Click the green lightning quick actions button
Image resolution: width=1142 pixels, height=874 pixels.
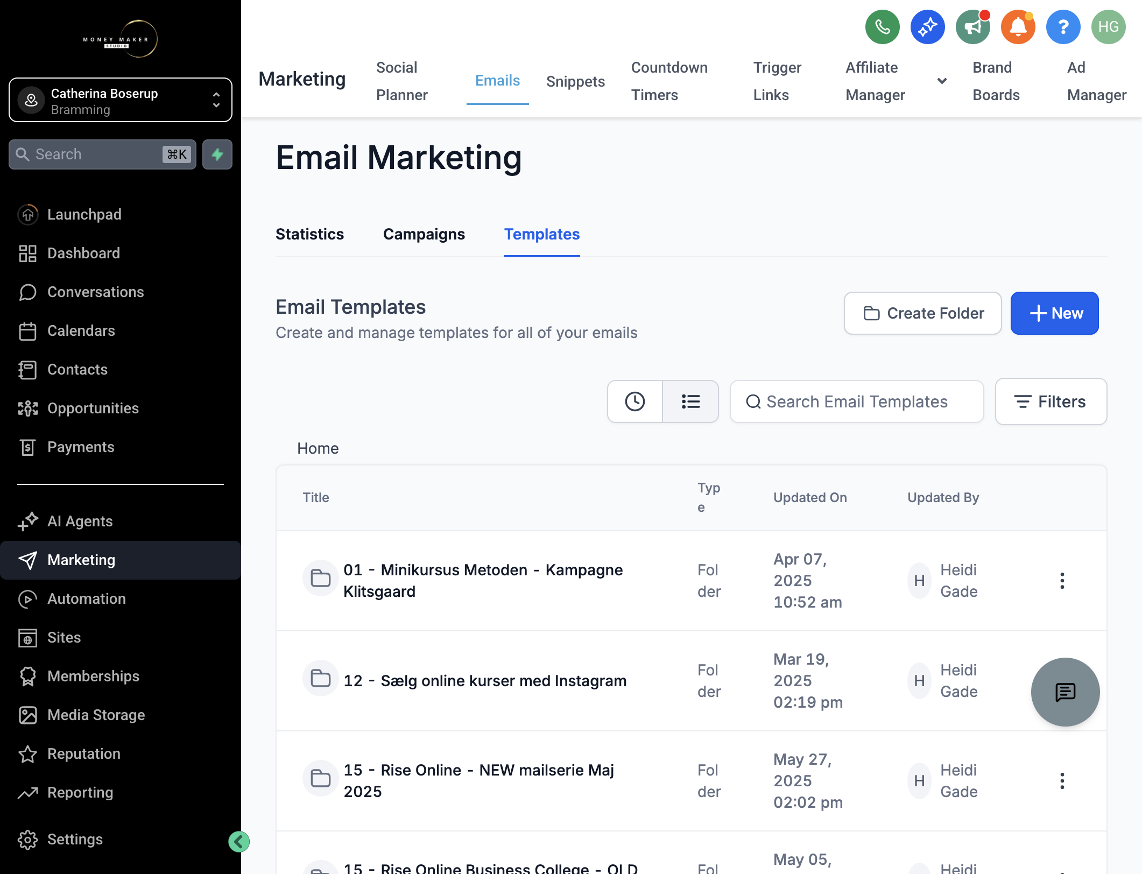(x=217, y=154)
